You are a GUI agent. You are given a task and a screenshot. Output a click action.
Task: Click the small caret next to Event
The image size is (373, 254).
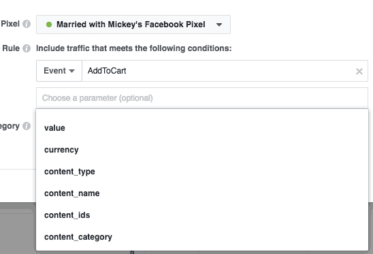pos(71,71)
